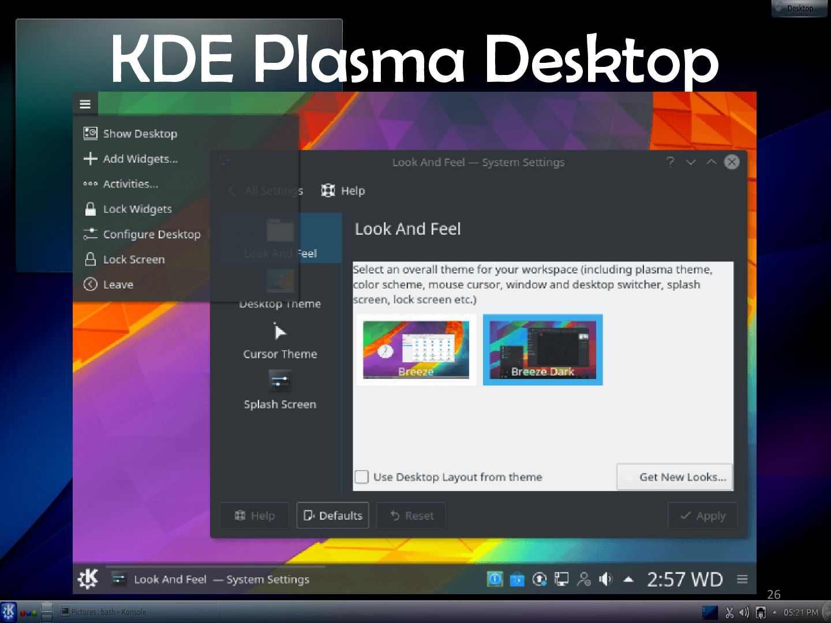831x623 pixels.
Task: Choose Lock Screen from the menu
Action: tap(134, 260)
